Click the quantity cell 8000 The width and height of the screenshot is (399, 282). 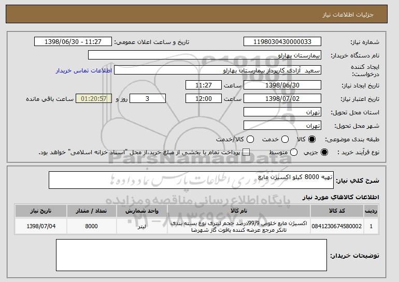(91, 226)
